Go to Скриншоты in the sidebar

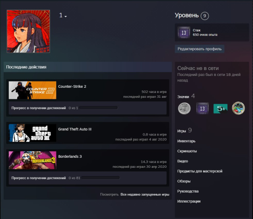[187, 151]
